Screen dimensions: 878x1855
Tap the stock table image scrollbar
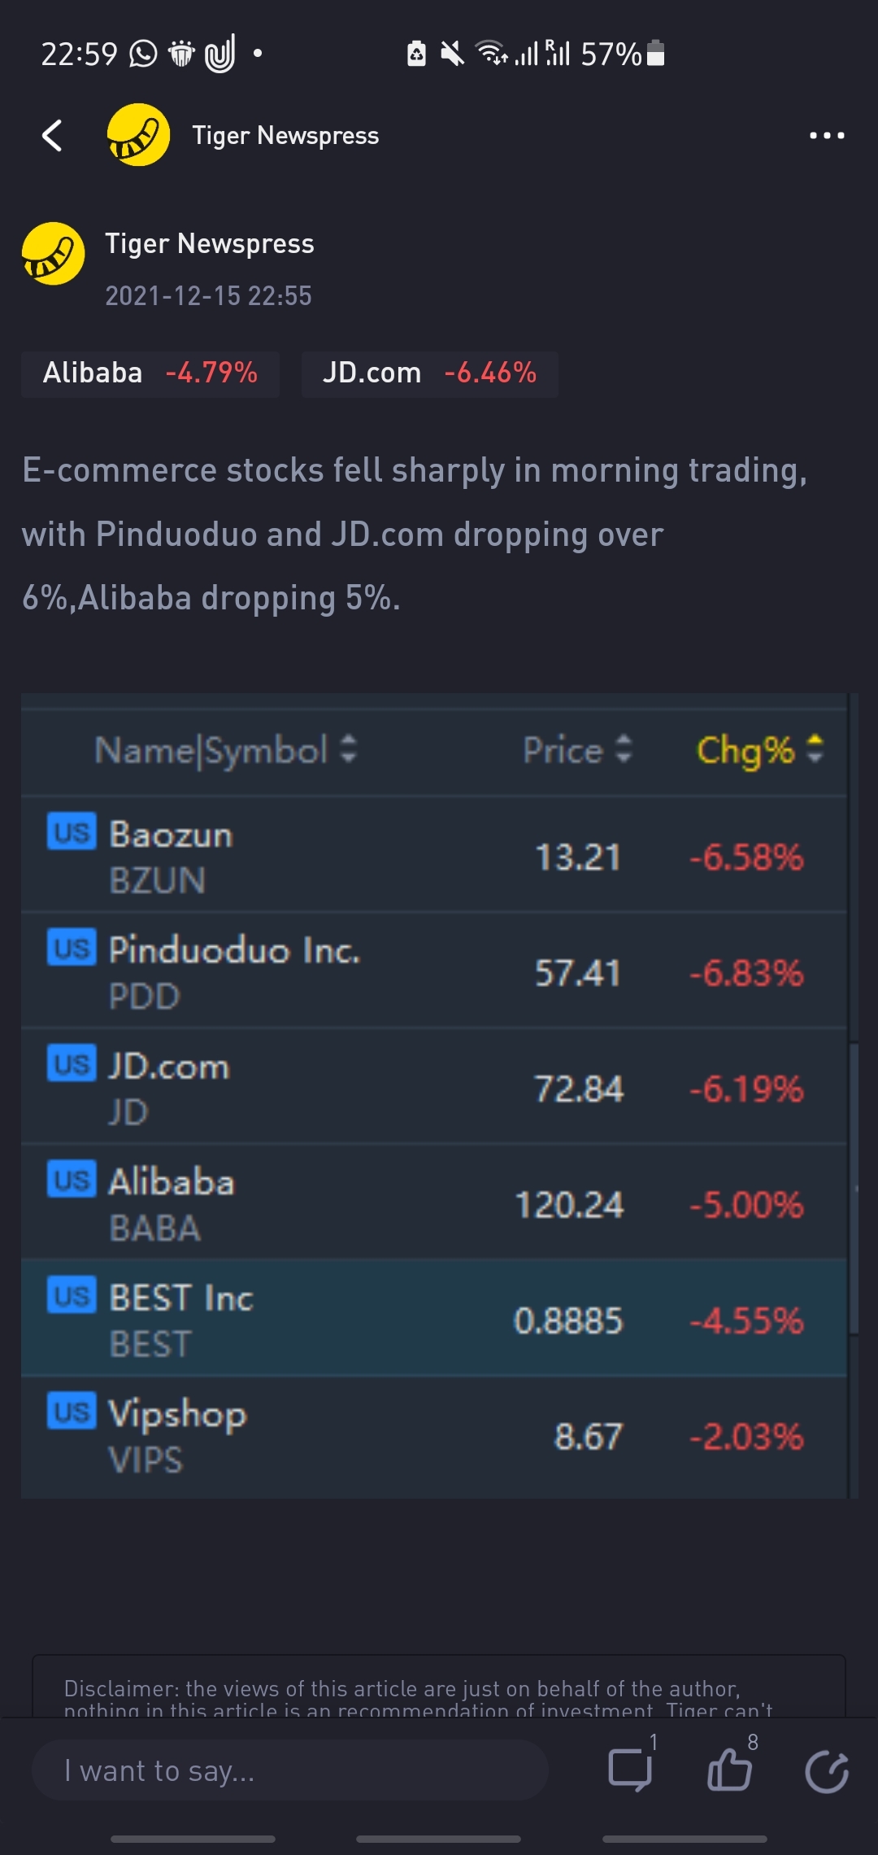[x=854, y=1188]
